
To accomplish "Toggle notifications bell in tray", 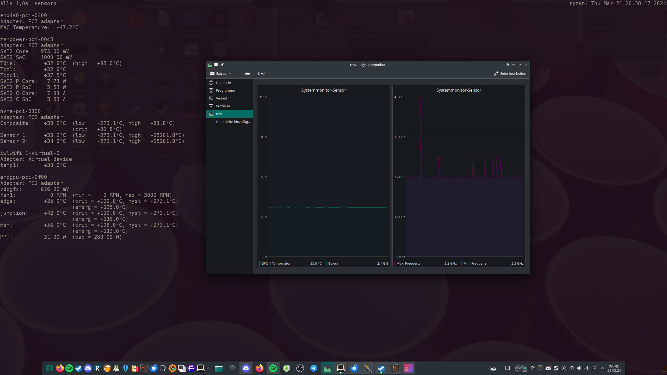I will (533, 368).
